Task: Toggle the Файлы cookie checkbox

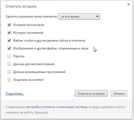Action: [9, 41]
